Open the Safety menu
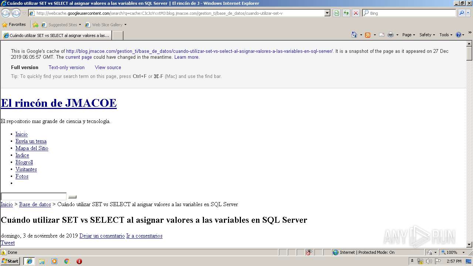The height and width of the screenshot is (266, 473). pos(427,35)
